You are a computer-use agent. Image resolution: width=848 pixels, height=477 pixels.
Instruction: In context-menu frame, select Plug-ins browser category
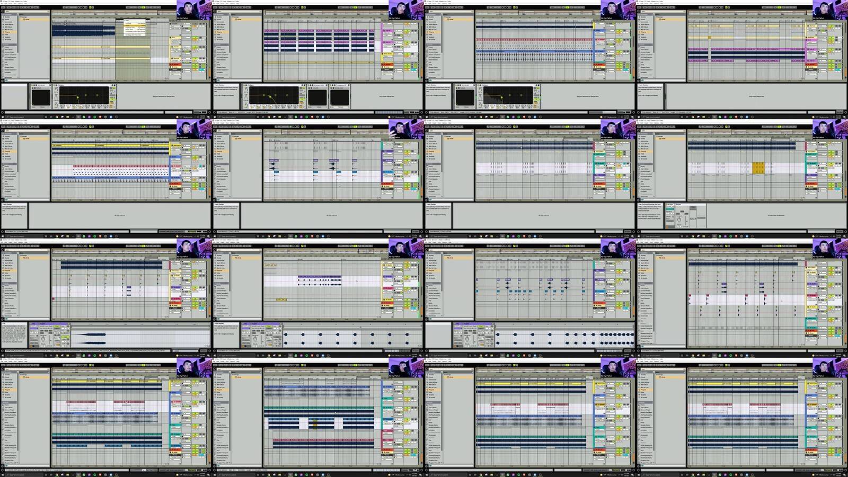[x=10, y=32]
